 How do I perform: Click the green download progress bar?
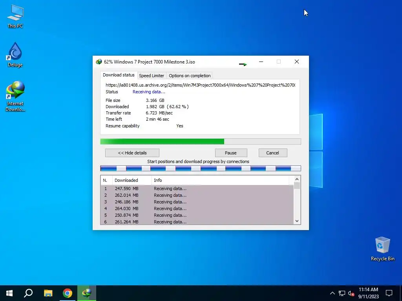(201, 141)
